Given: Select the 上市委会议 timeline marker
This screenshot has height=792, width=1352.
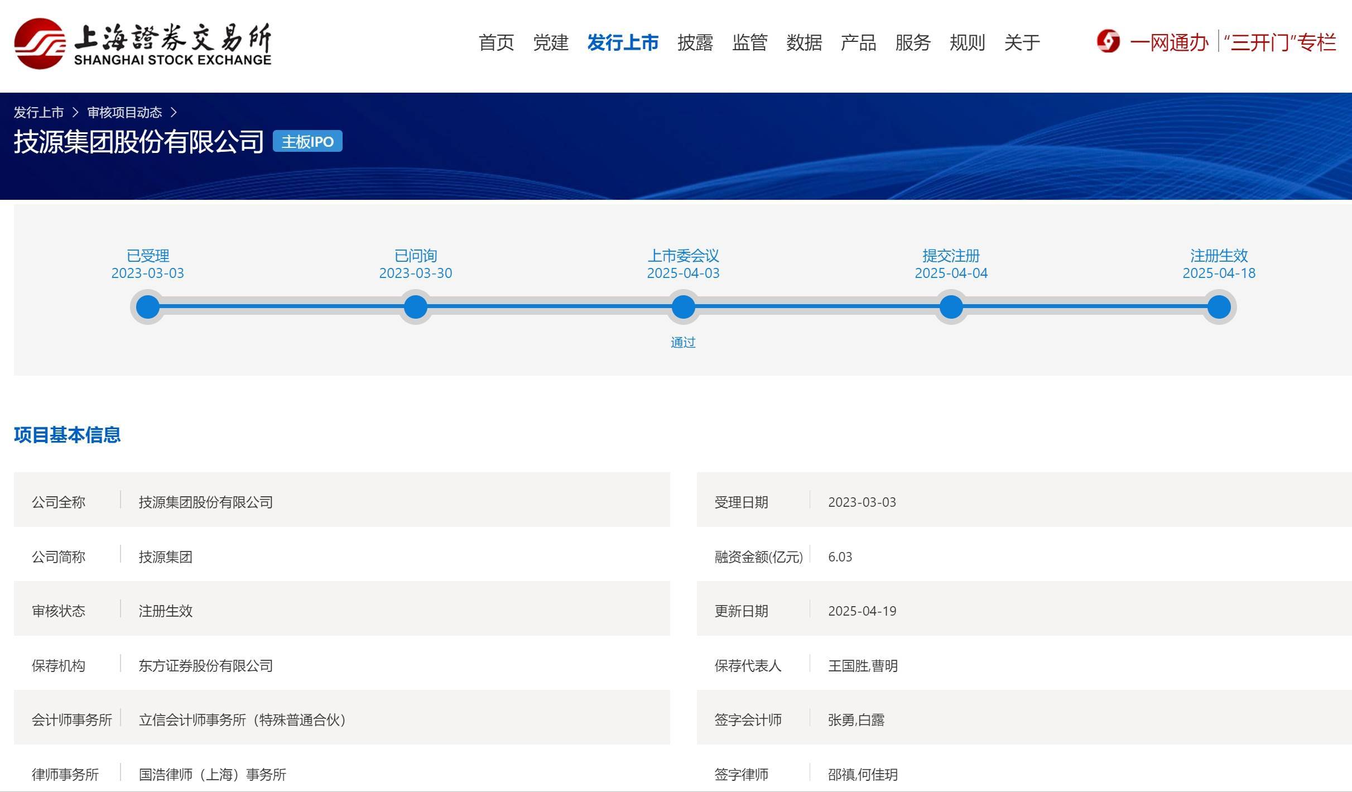Looking at the screenshot, I should (x=683, y=307).
